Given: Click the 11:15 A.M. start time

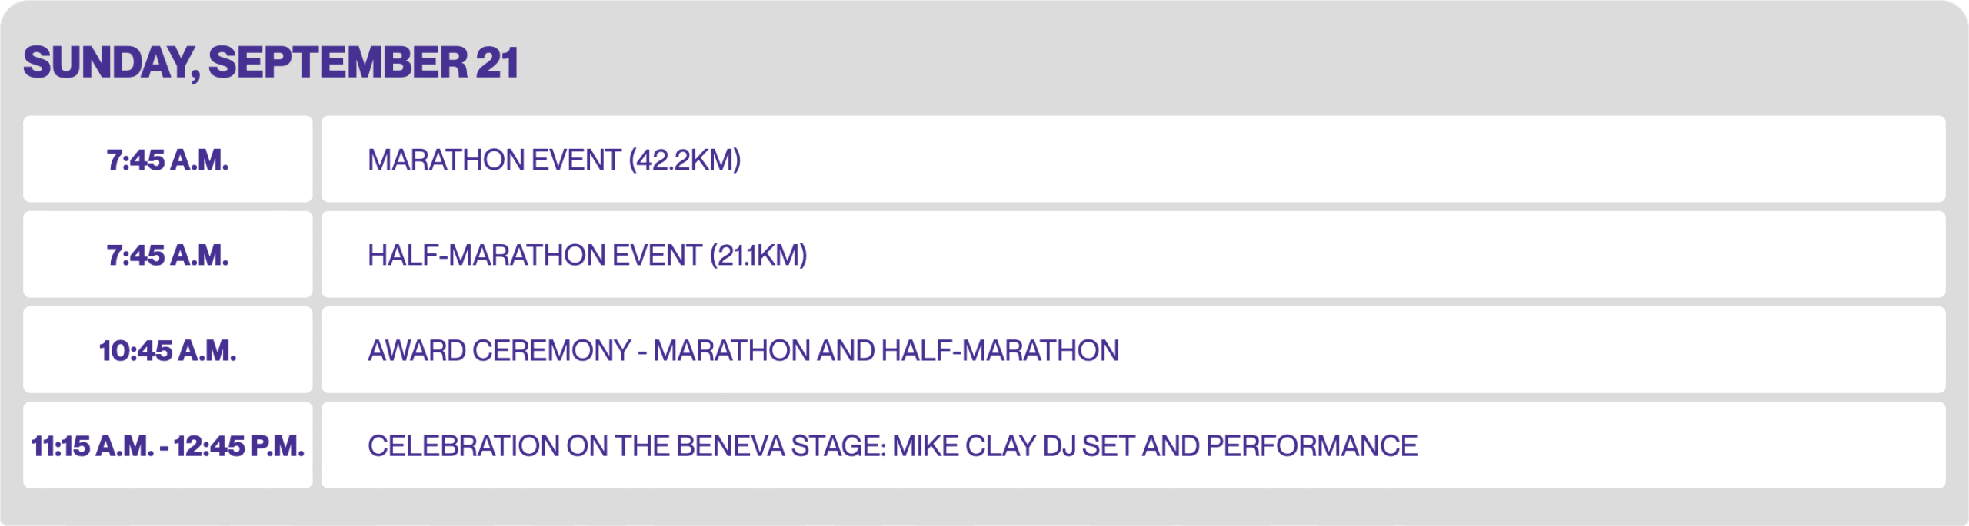Looking at the screenshot, I should click(x=92, y=445).
